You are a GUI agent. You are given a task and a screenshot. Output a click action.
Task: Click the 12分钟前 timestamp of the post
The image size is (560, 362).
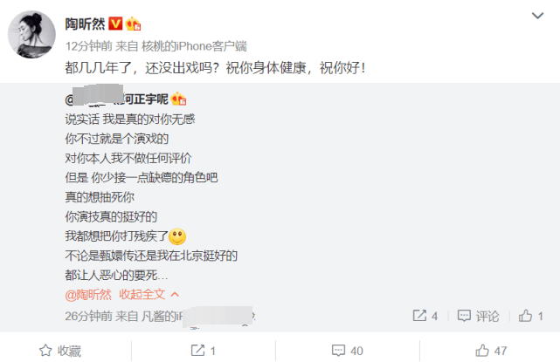coord(88,46)
